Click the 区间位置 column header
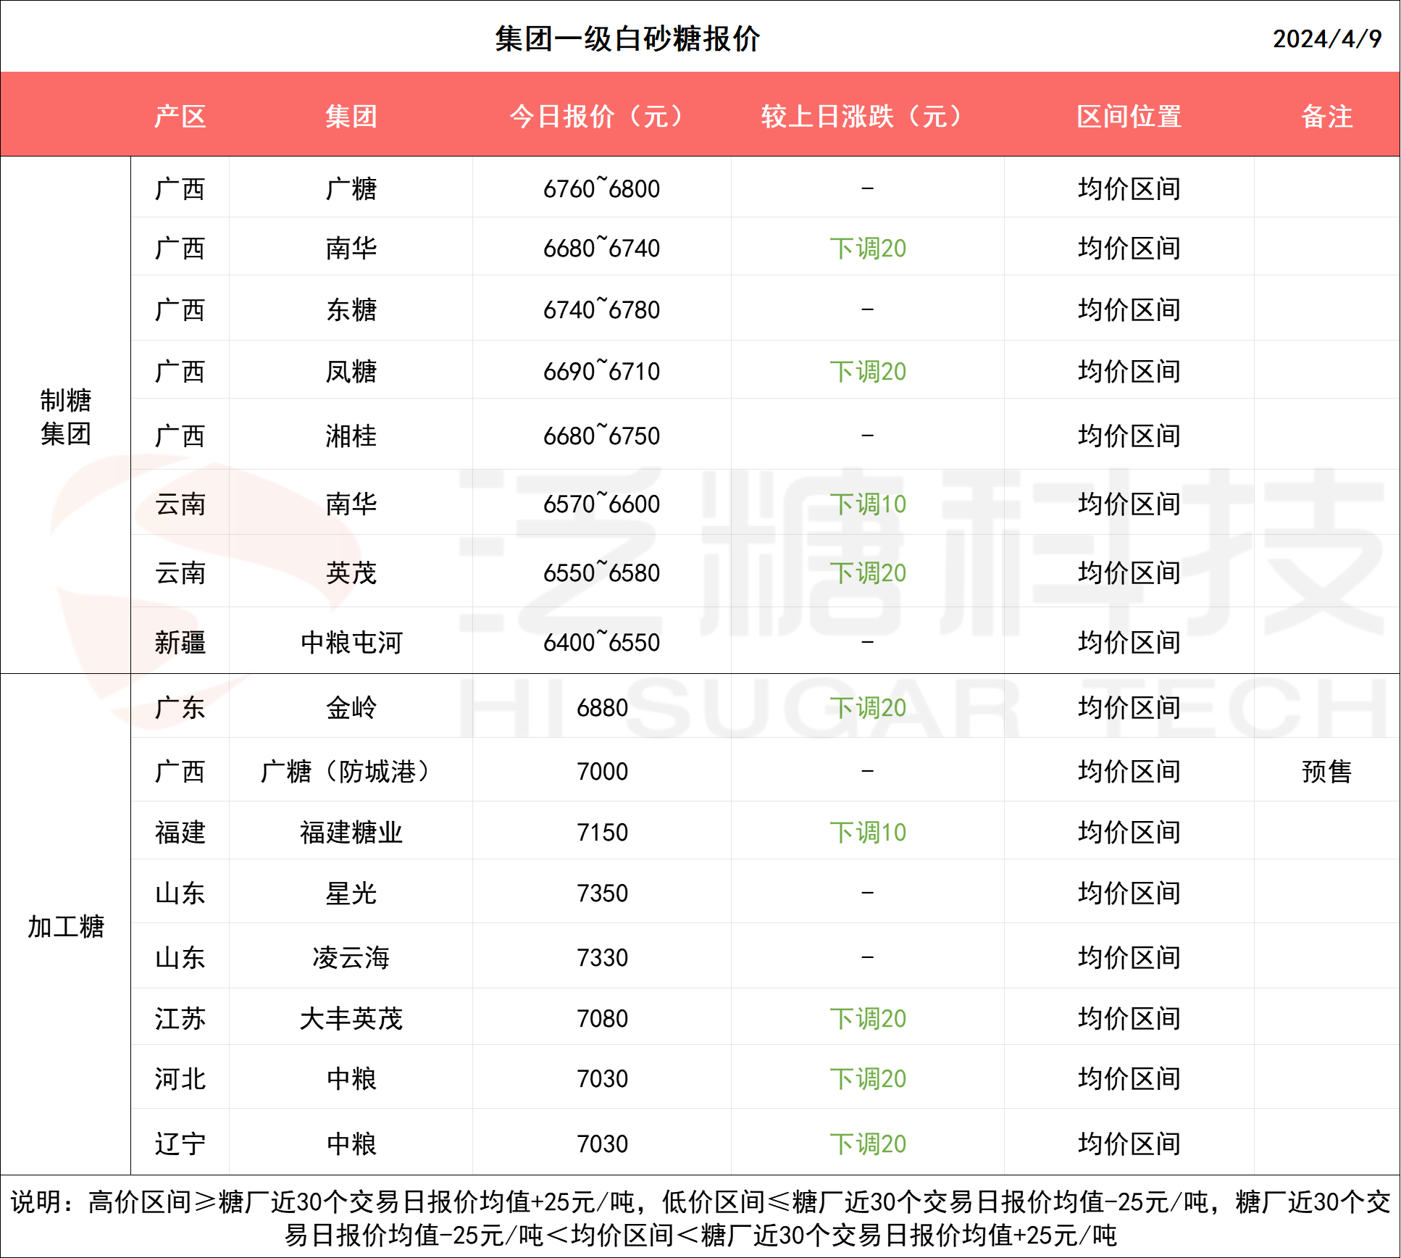Viewport: 1401px width, 1258px height. pyautogui.click(x=1128, y=116)
